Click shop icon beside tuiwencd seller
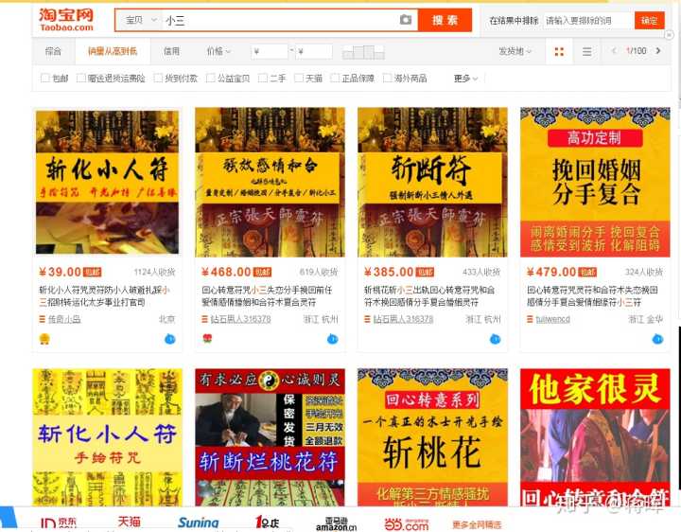The height and width of the screenshot is (532, 681). (530, 319)
